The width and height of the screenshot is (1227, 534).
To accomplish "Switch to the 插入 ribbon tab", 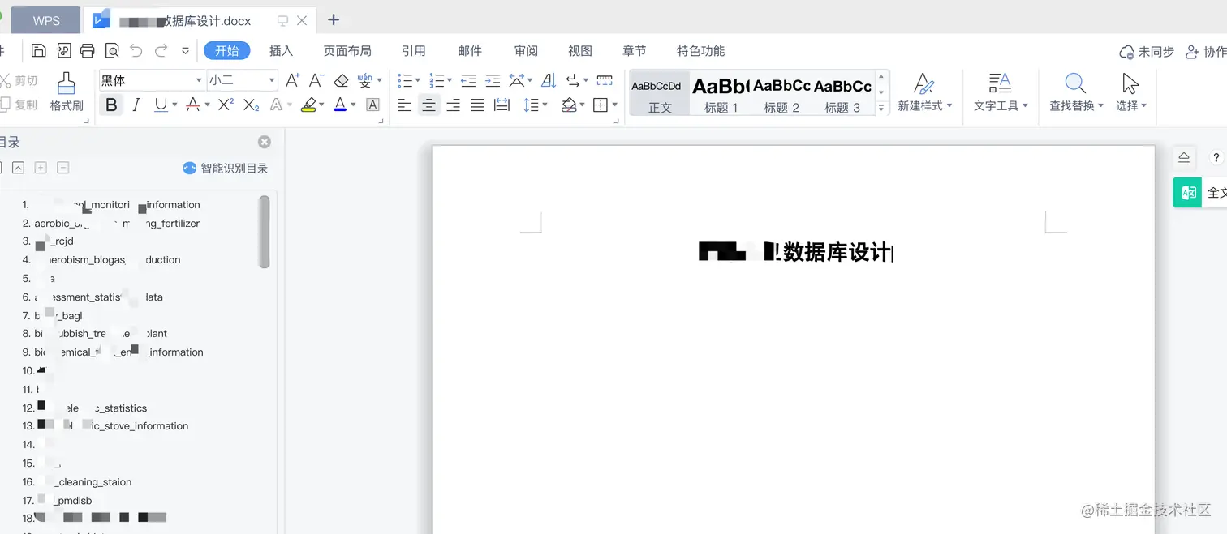I will [x=281, y=51].
